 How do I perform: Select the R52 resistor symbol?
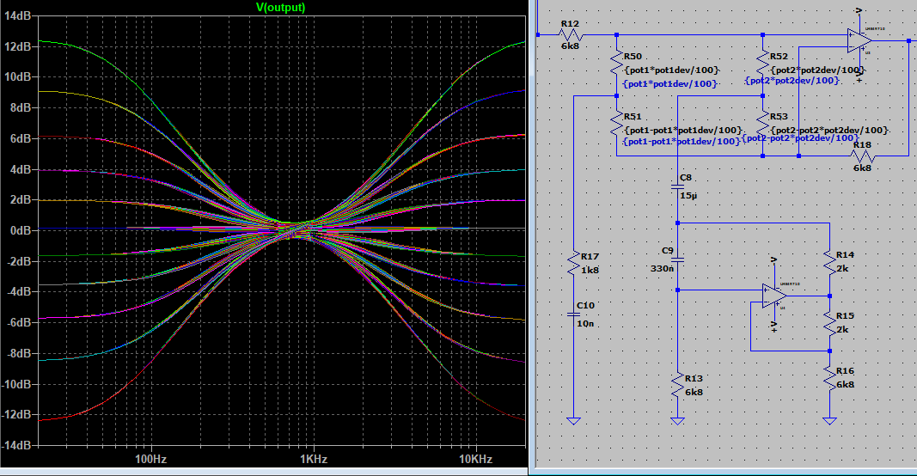coord(762,63)
